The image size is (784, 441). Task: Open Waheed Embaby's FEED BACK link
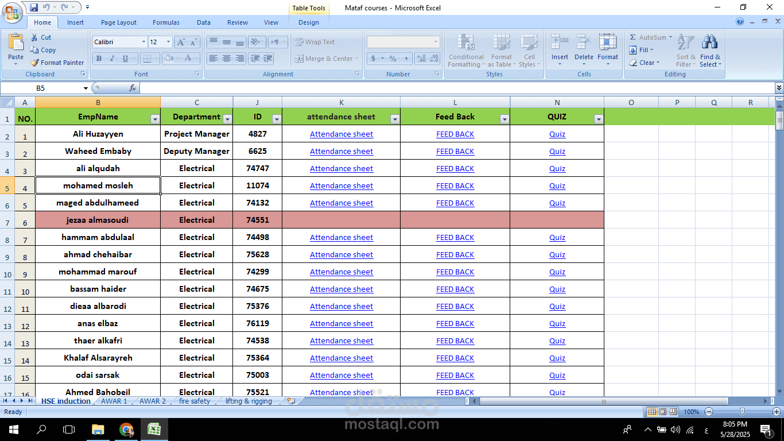(x=455, y=151)
